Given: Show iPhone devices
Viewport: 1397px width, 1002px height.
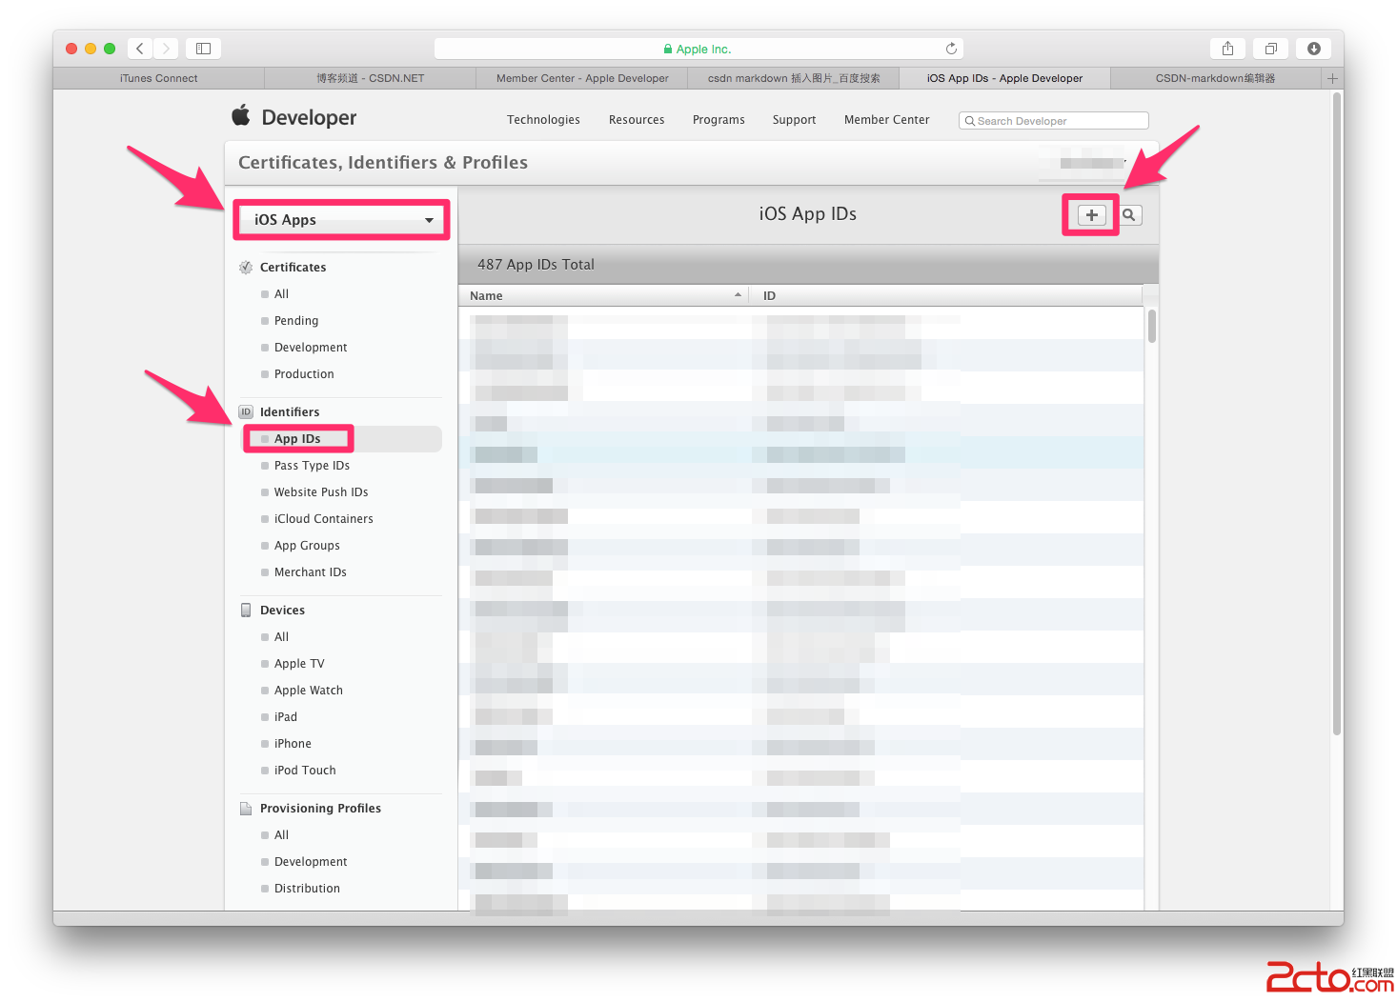Looking at the screenshot, I should point(293,744).
